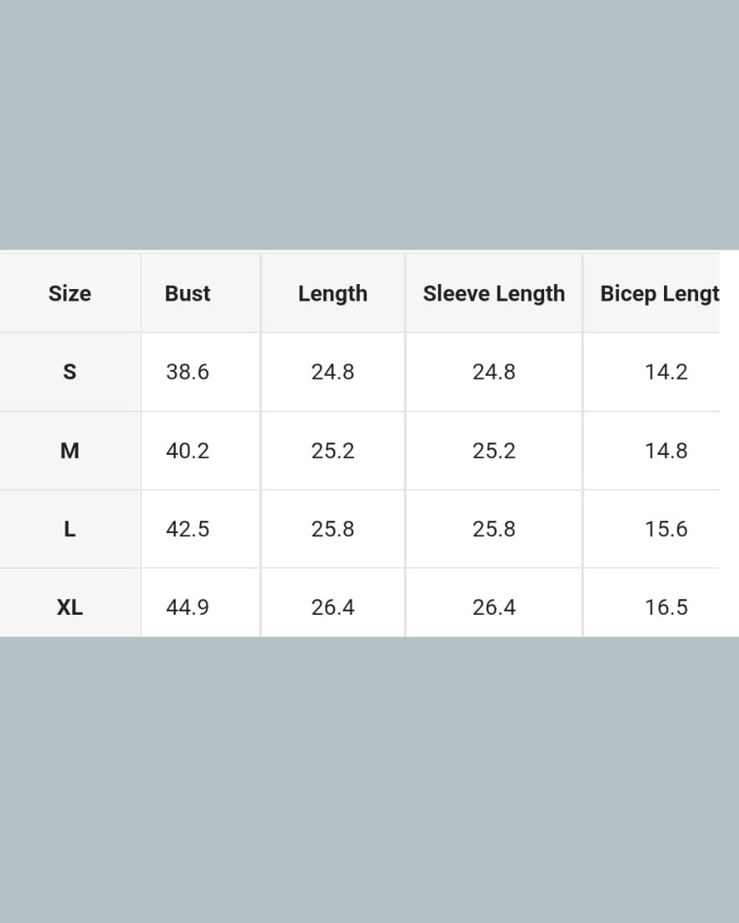
Task: Click bicep value 15.6 for size L
Action: click(666, 529)
